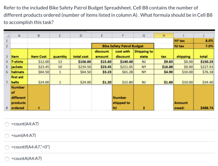The height and width of the screenshot is (166, 218).
Task: Click the $15.60 discount amount cell
Action: click(x=102, y=62)
